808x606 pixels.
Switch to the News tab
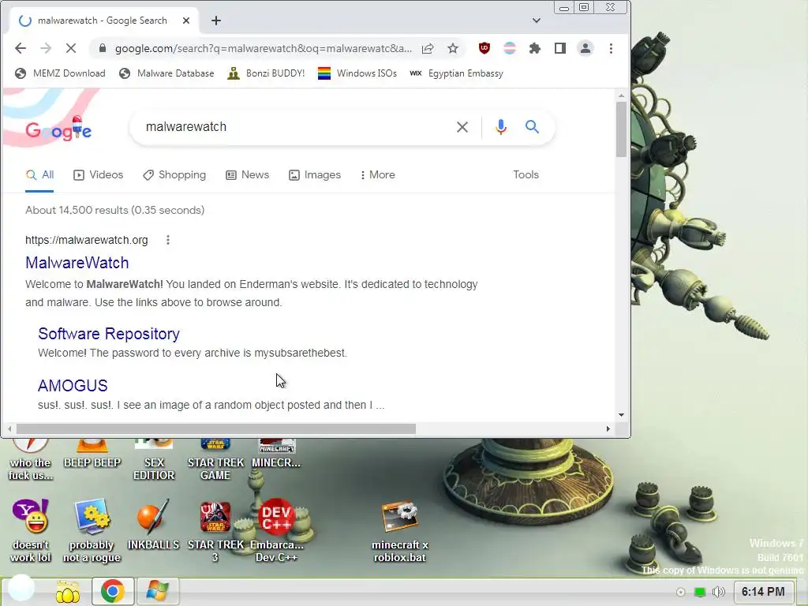pos(247,174)
